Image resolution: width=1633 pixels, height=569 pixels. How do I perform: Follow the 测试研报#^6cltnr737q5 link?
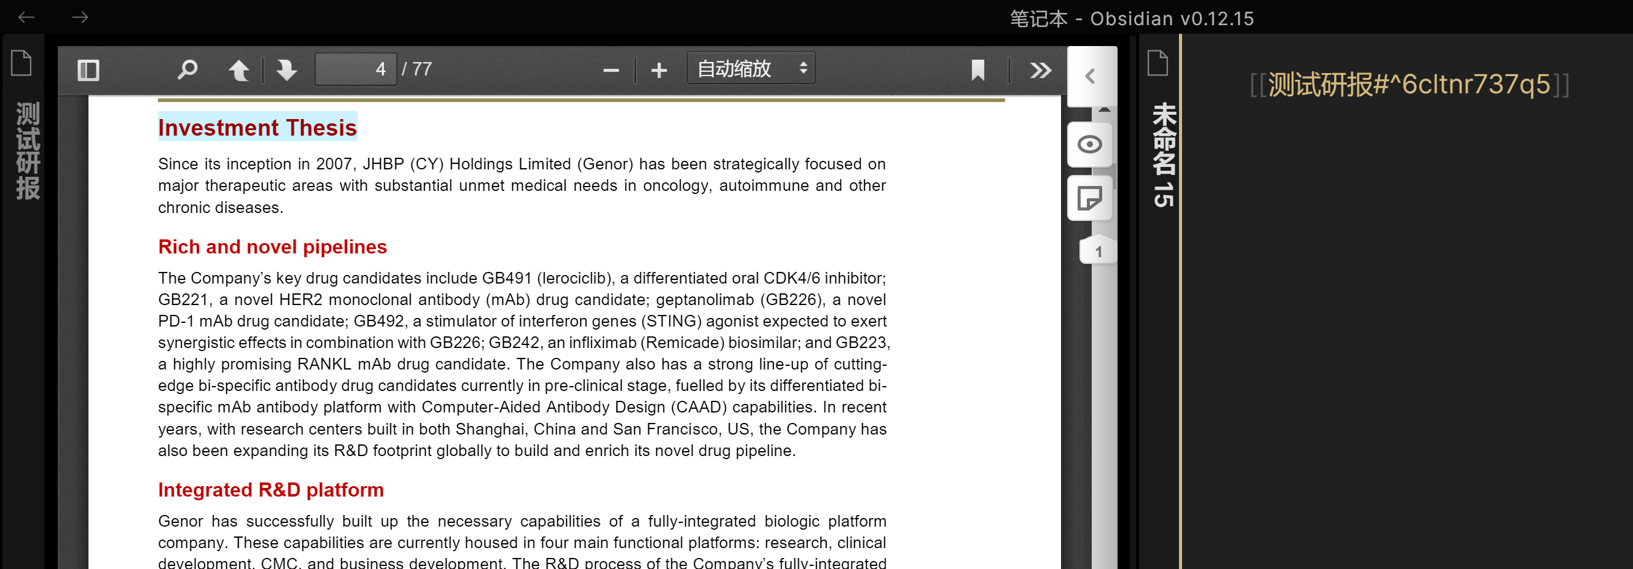click(x=1409, y=83)
